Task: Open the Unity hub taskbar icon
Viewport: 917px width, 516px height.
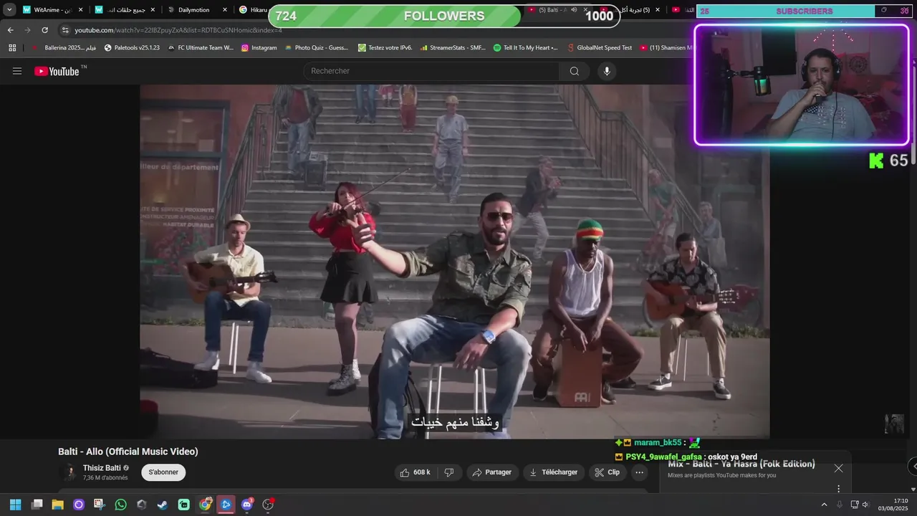Action: click(142, 505)
